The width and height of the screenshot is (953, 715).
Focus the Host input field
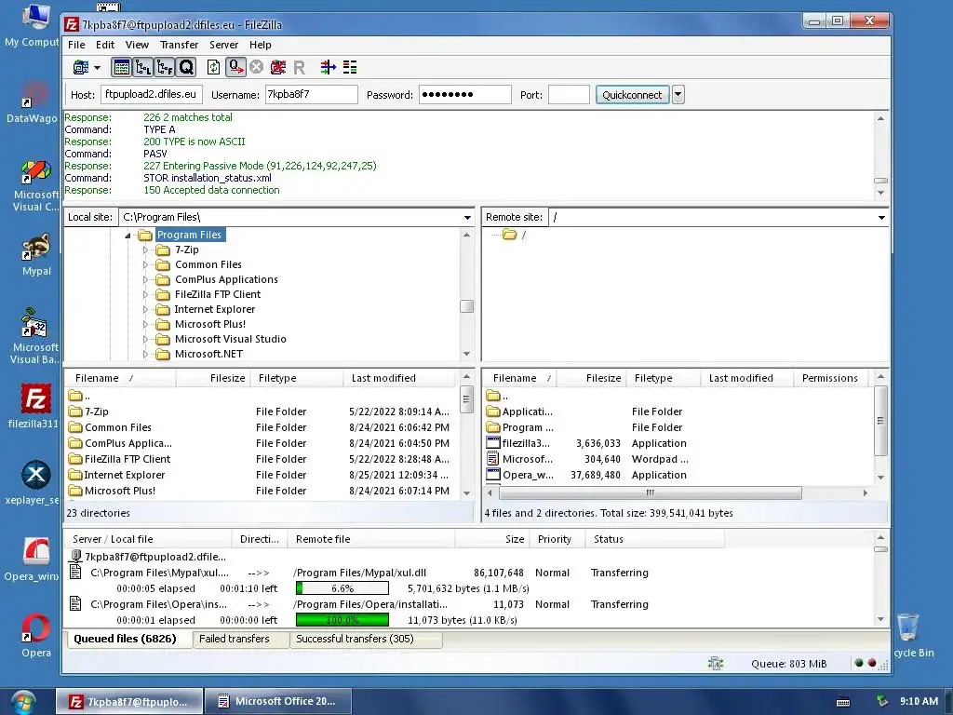pyautogui.click(x=152, y=94)
